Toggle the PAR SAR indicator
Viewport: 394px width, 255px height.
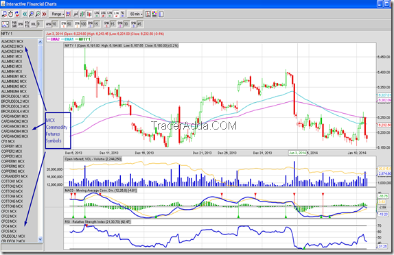(14, 24)
